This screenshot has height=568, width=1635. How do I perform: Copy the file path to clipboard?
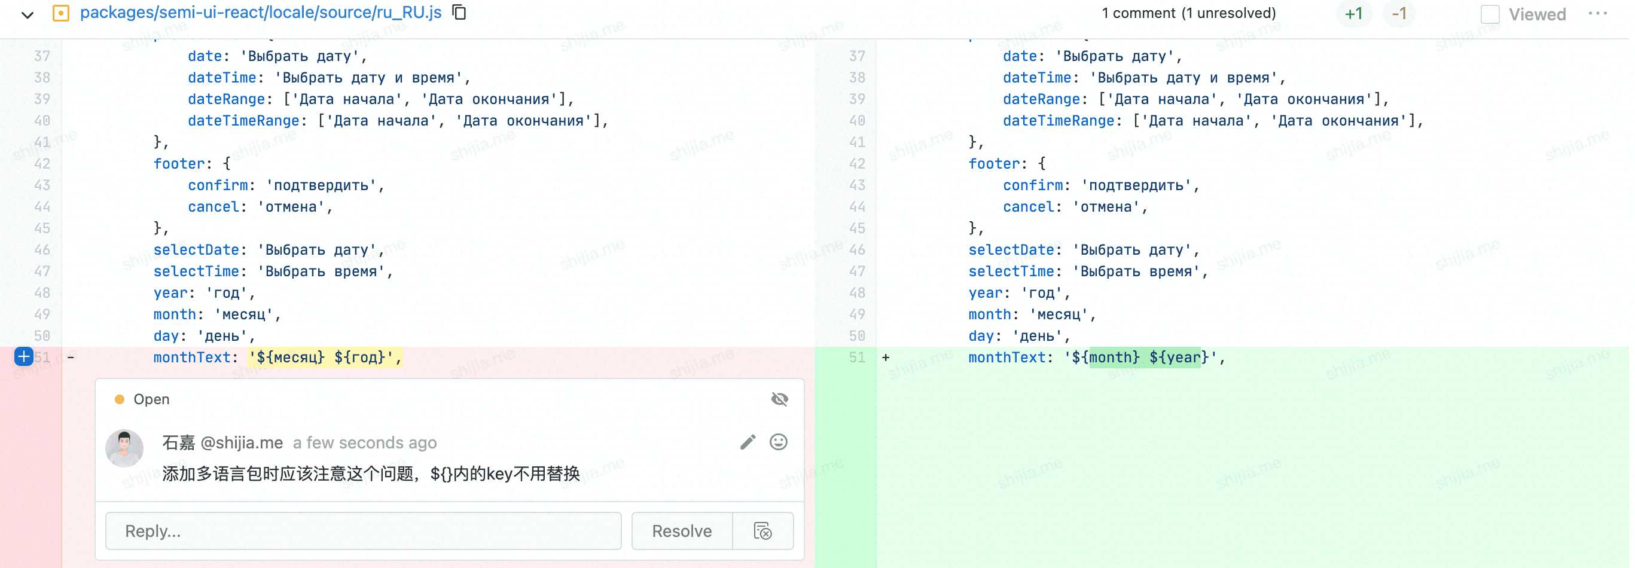click(x=459, y=13)
